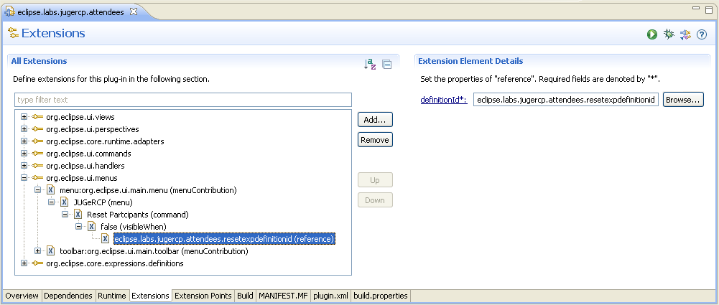The image size is (719, 305).
Task: Sort extensions alphabetically with the a-z icon
Action: pos(371,64)
